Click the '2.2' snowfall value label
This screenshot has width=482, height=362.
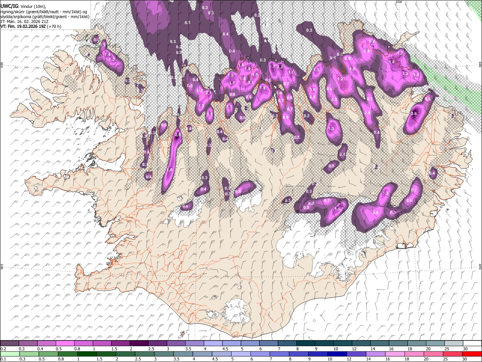[280, 66]
